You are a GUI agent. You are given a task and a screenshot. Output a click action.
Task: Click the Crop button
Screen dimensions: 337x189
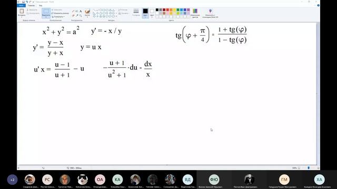(x=57, y=10)
